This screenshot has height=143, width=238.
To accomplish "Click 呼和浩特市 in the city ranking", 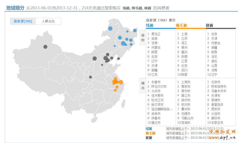I will pos(219,86).
